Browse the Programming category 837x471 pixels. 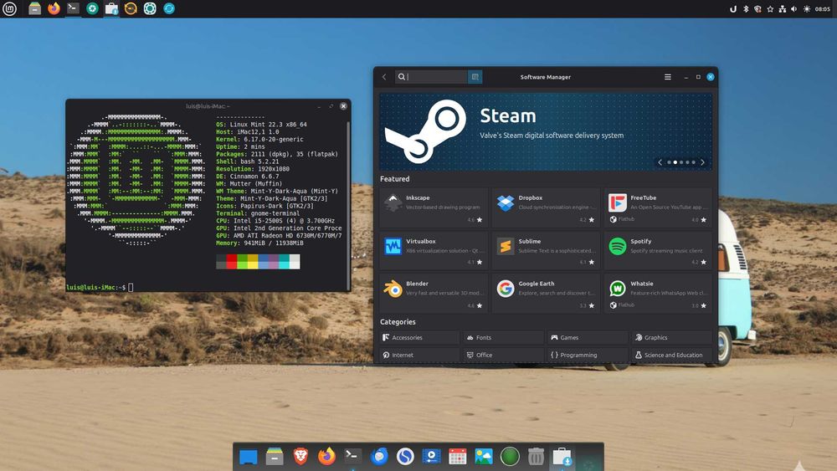click(x=588, y=355)
